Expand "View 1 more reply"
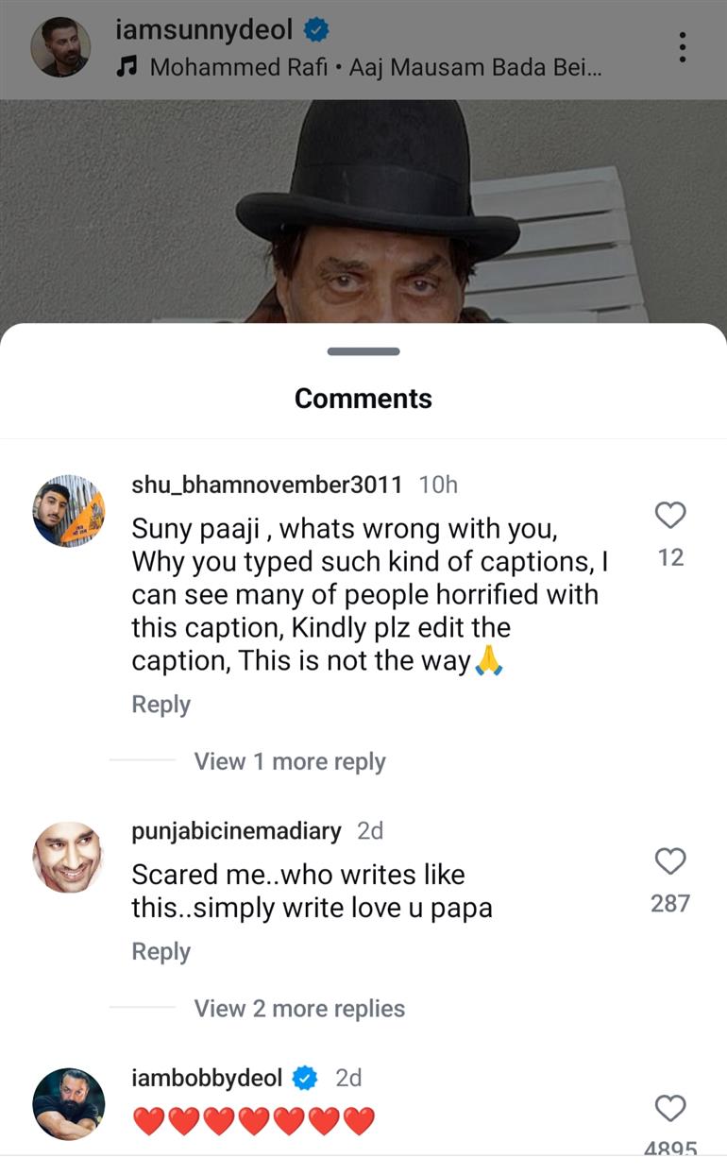 coord(290,761)
